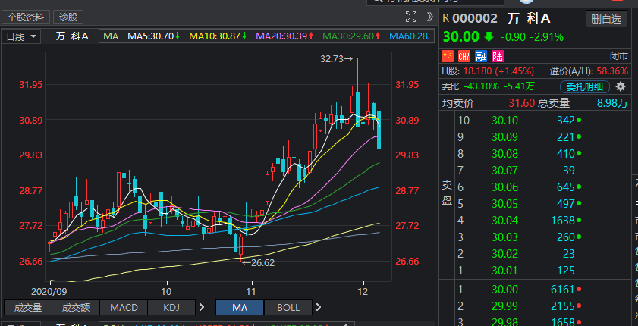Click the current price 30.00
The width and height of the screenshot is (638, 326).
coord(461,37)
